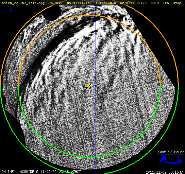Click the Az/Alt label in header
The height and width of the screenshot is (174, 185).
pos(127,3)
